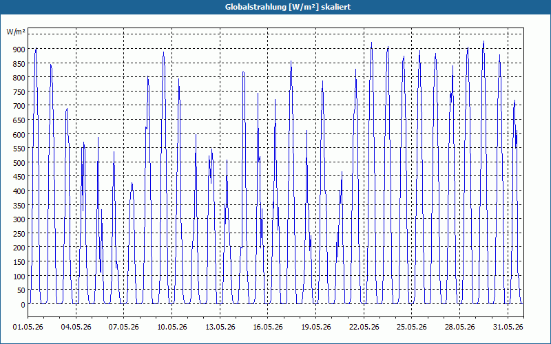Image resolution: width=551 pixels, height=344 pixels.
Task: Click the date label 01.05.26
Action: tap(28, 327)
